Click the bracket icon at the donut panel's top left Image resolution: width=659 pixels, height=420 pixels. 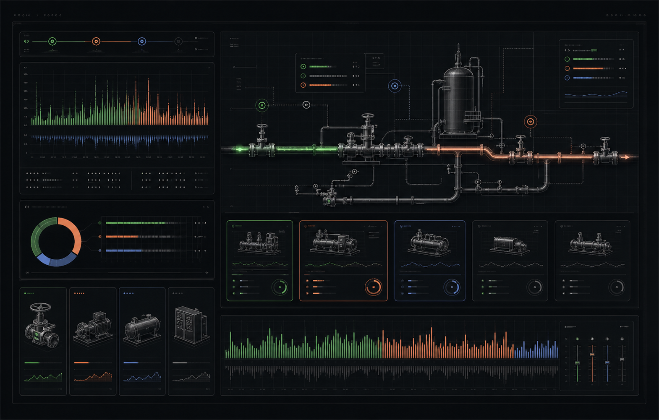27,207
